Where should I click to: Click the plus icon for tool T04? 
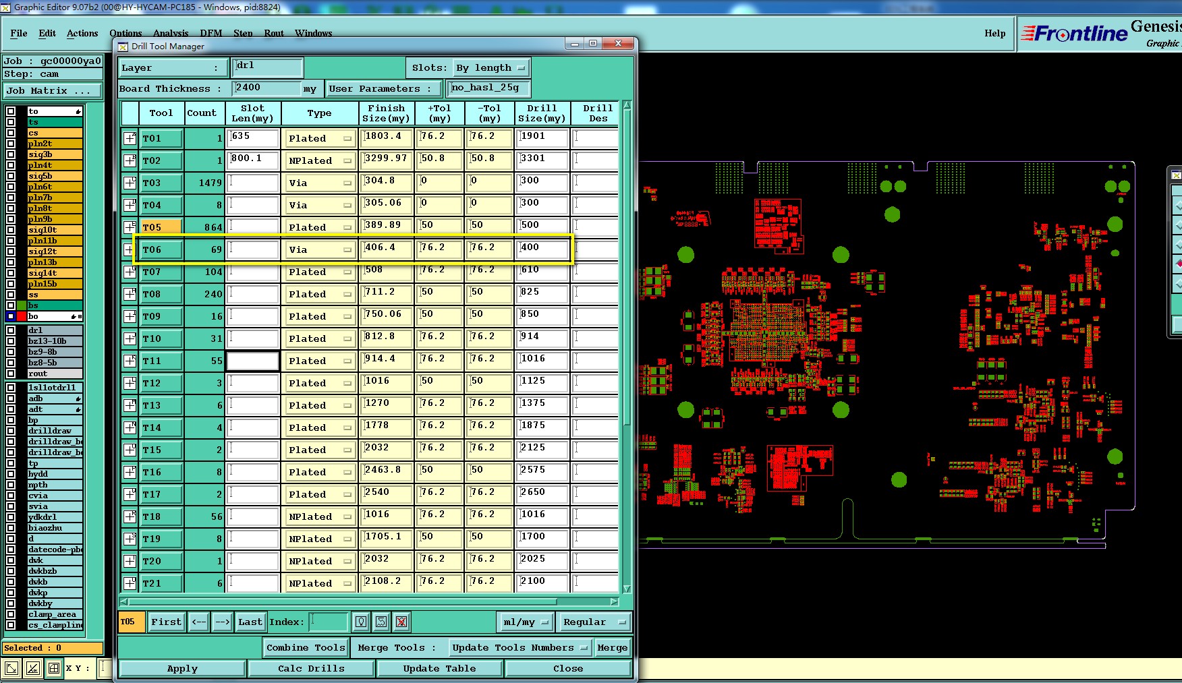pyautogui.click(x=130, y=205)
